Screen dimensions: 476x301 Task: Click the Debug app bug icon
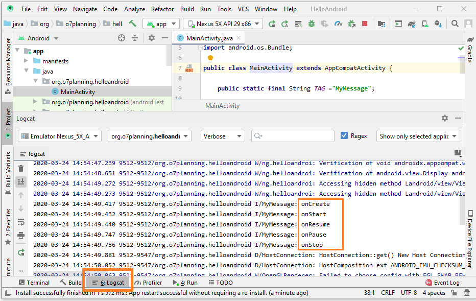(x=312, y=24)
